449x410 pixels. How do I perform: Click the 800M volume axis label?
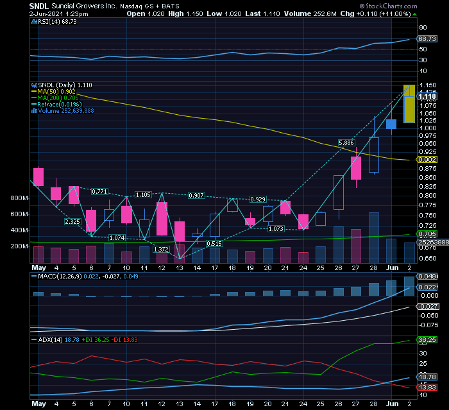[x=19, y=198]
